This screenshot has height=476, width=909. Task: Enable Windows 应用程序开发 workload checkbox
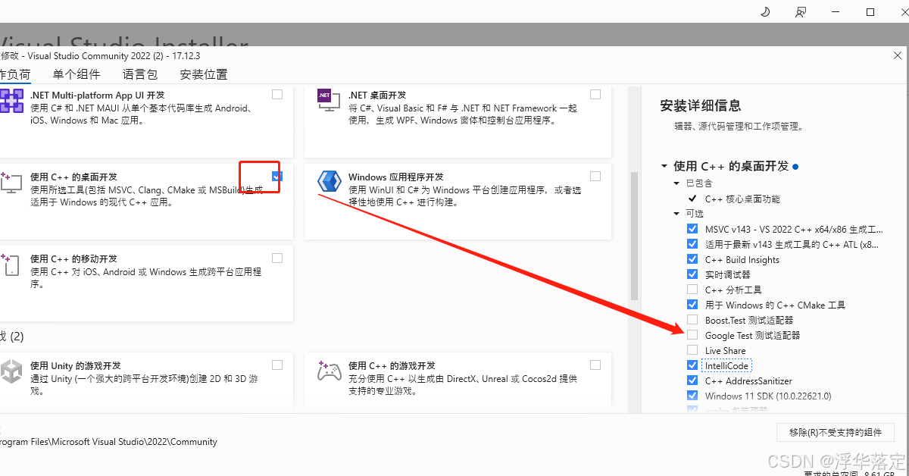(x=595, y=177)
